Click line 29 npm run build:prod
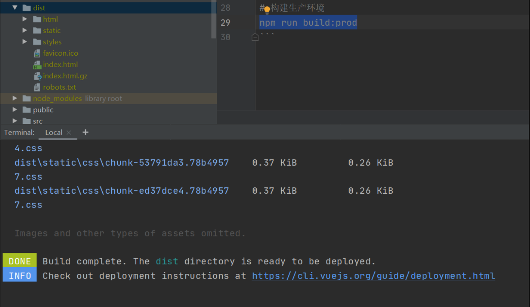This screenshot has width=530, height=307. point(308,22)
